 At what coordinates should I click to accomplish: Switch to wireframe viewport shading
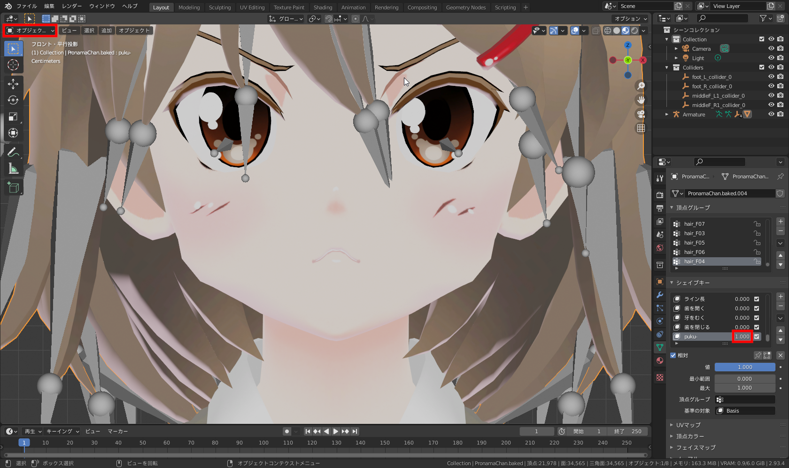pyautogui.click(x=608, y=31)
